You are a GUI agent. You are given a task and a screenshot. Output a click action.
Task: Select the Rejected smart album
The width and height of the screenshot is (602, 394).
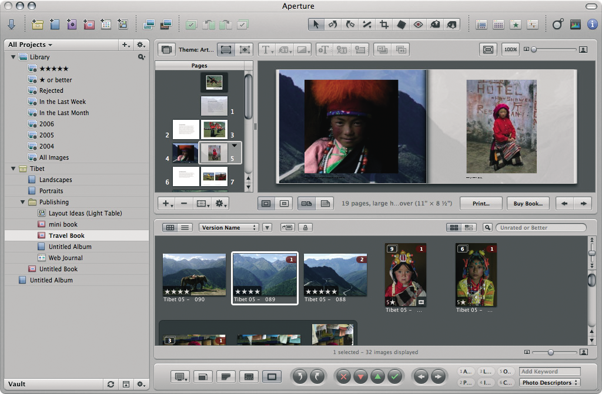click(77, 90)
